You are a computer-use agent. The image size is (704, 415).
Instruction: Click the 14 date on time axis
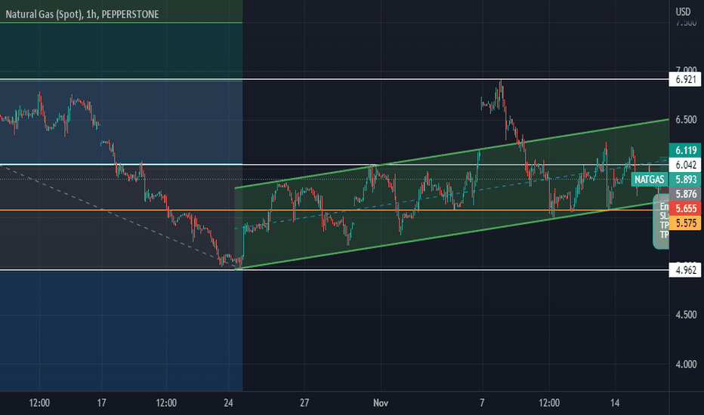pos(615,403)
